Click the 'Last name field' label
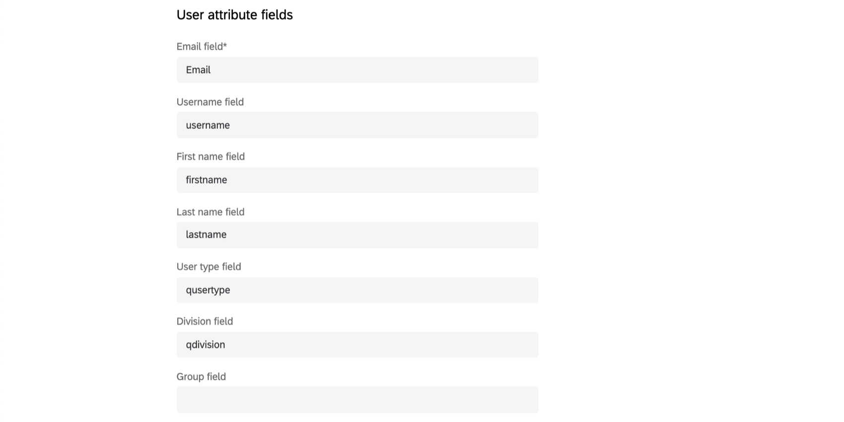The height and width of the screenshot is (422, 844). (x=211, y=212)
